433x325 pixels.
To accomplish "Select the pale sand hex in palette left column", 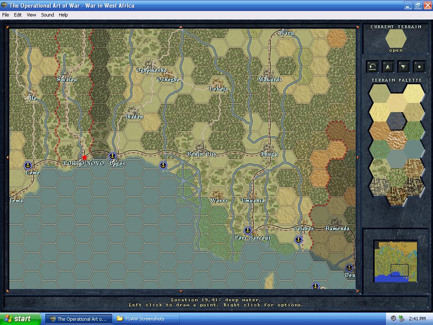I will pyautogui.click(x=380, y=112).
